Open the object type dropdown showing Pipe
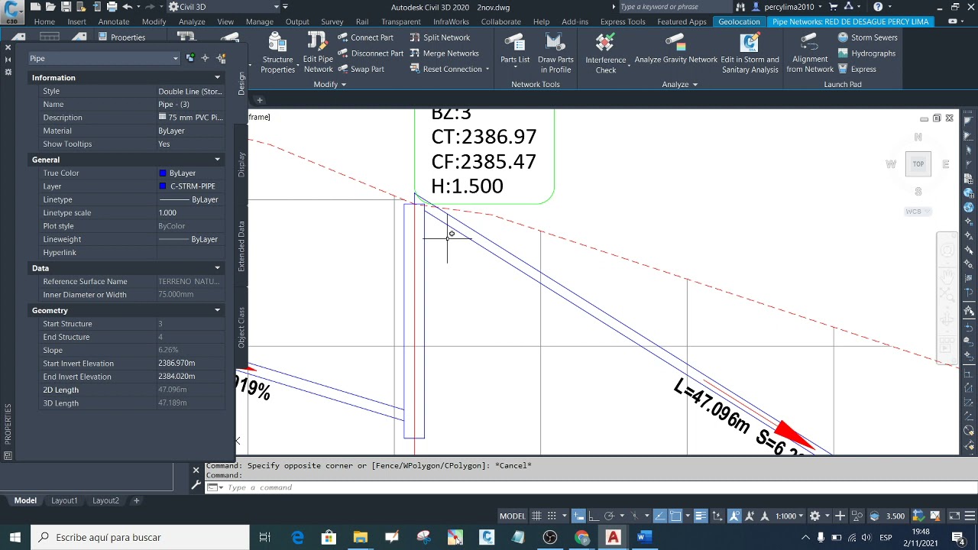Viewport: 978px width, 550px height. click(x=104, y=58)
